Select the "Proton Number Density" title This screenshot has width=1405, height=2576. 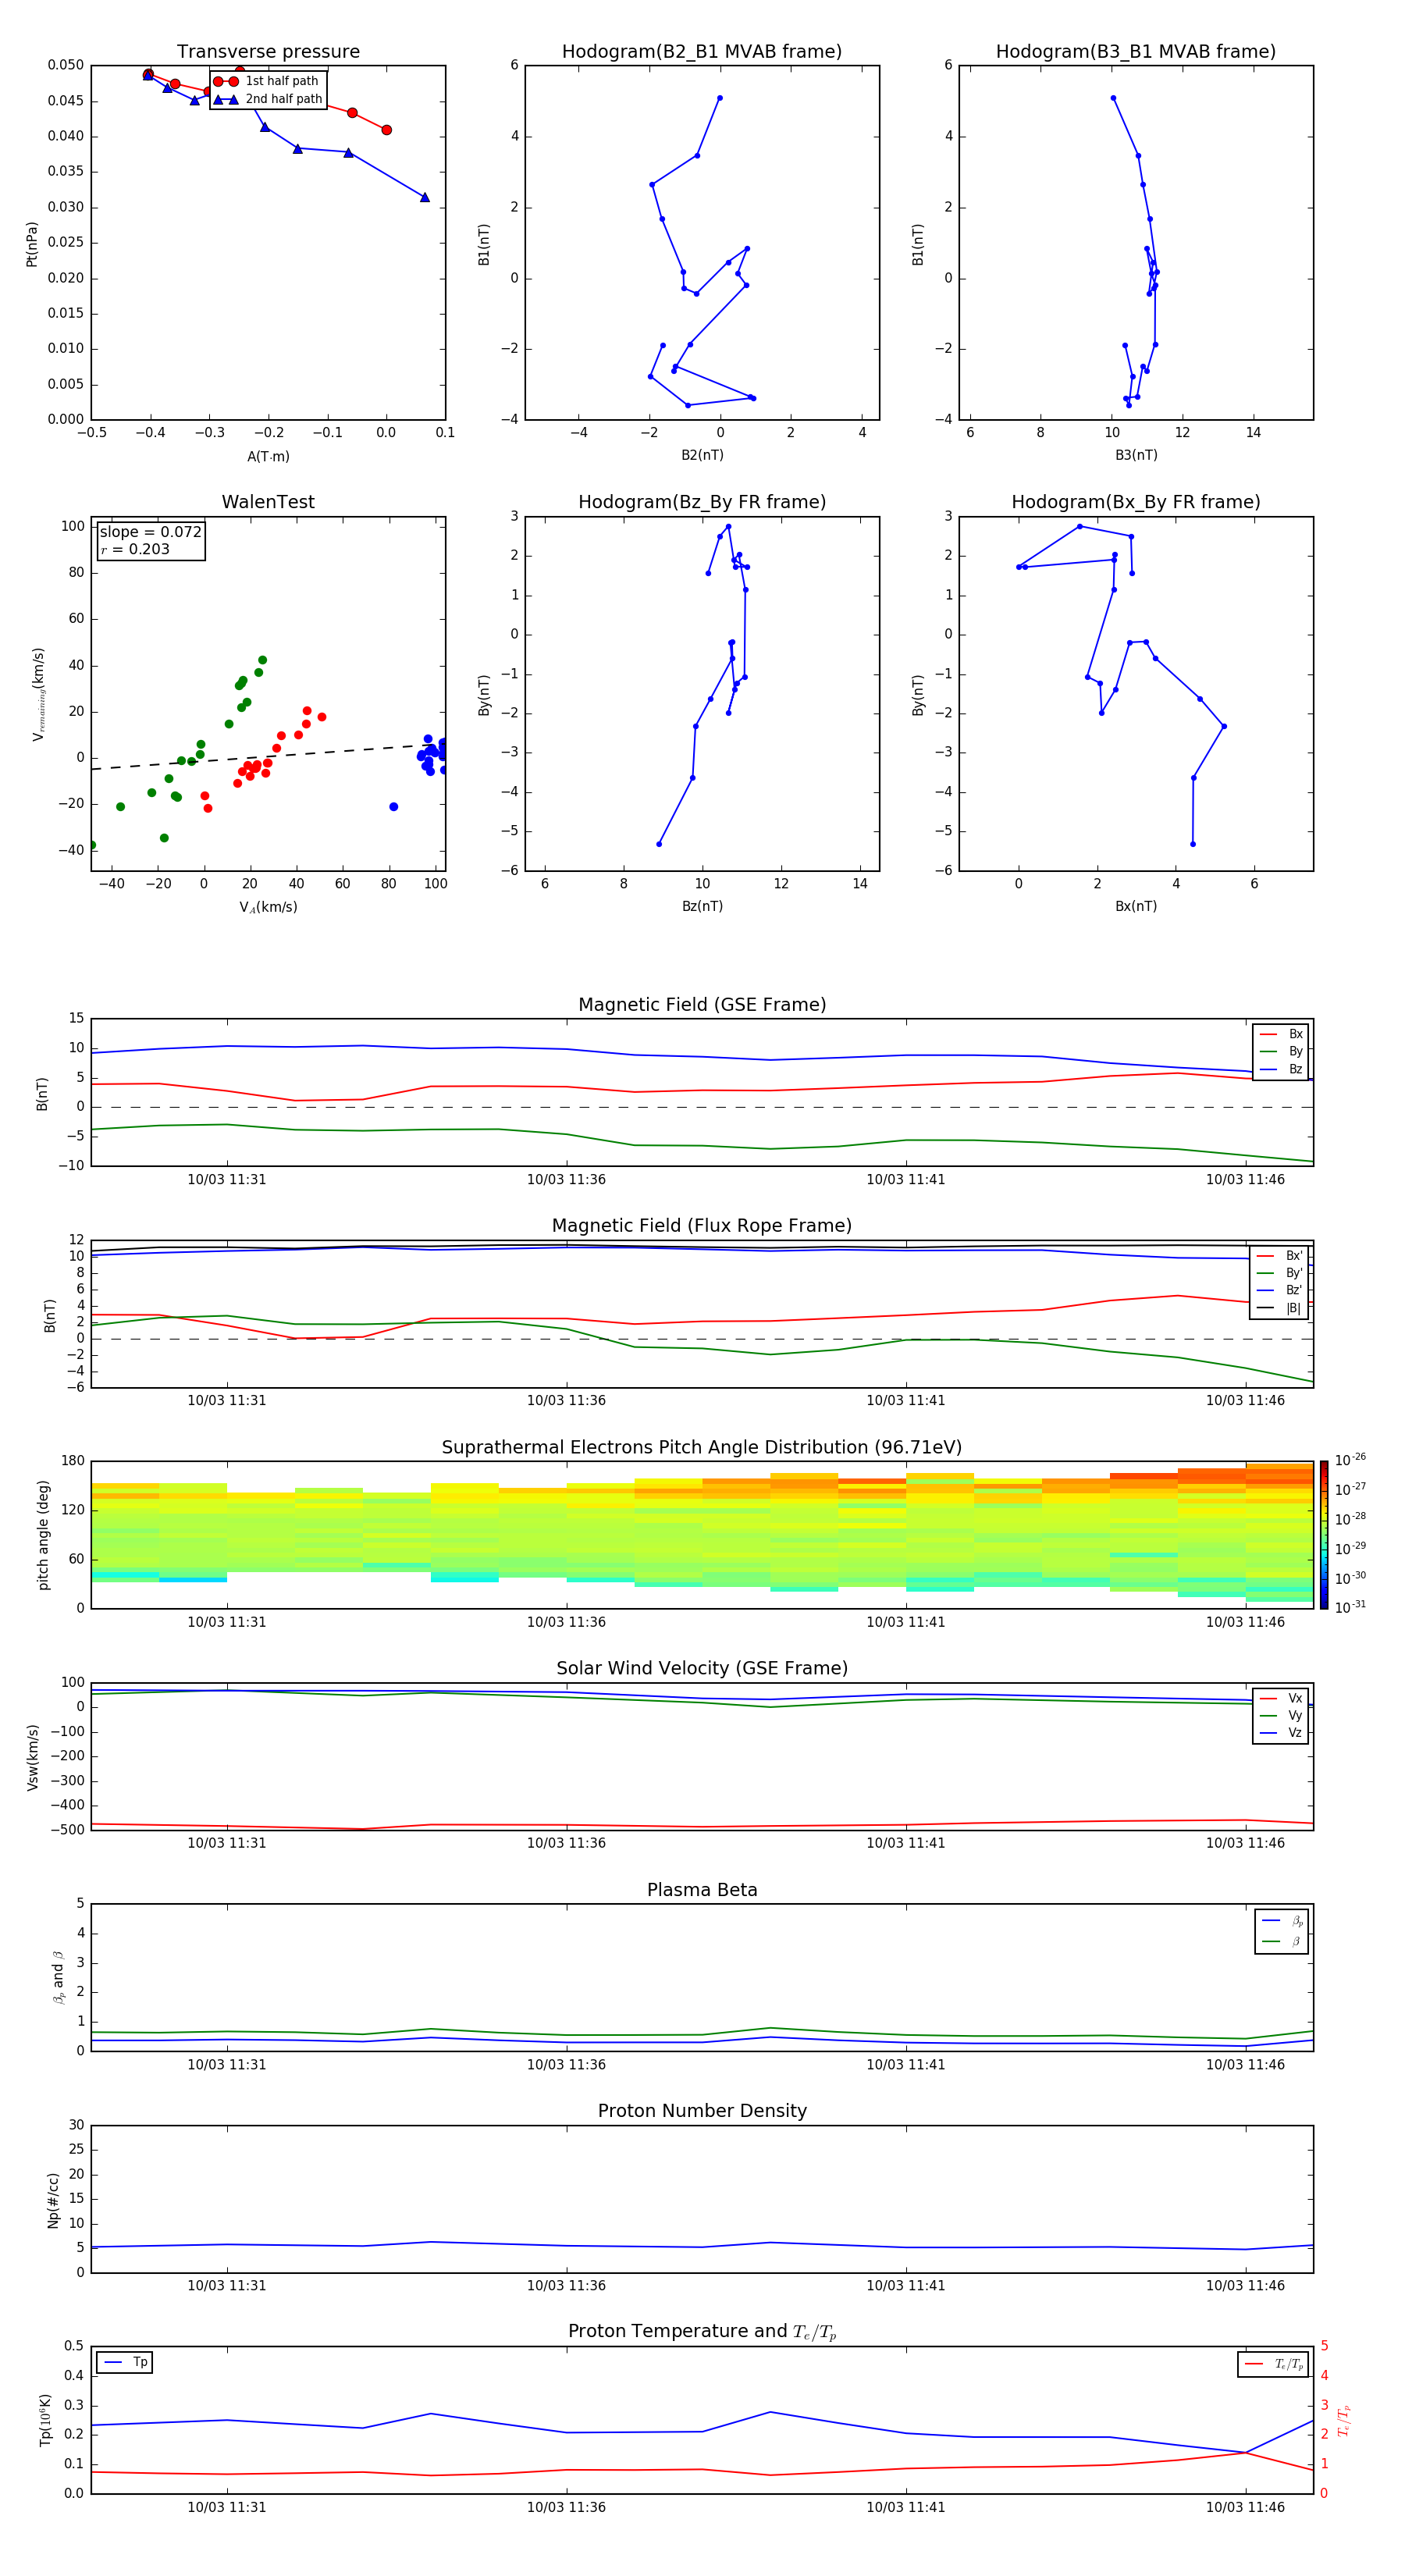click(702, 2111)
